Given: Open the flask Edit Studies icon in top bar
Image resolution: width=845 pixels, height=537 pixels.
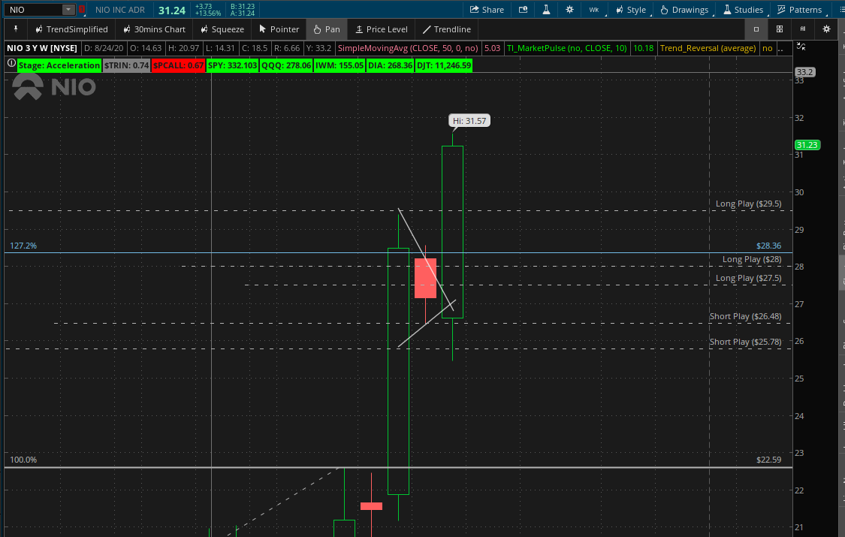Looking at the screenshot, I should tap(547, 10).
